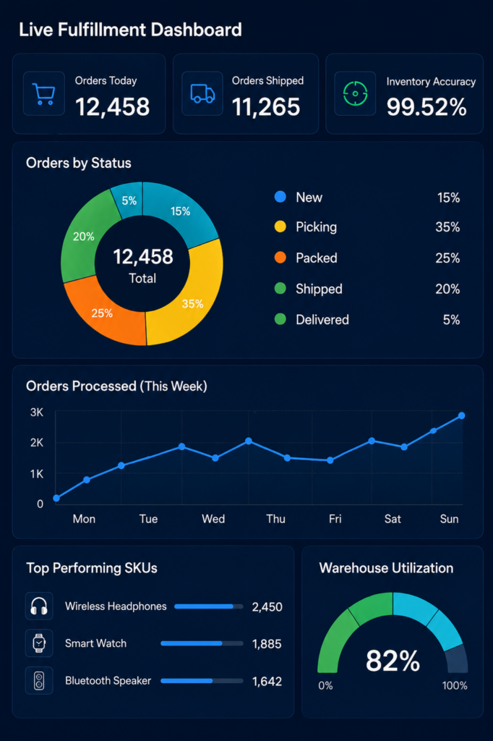Click the headphones icon for Wireless Headphones
This screenshot has height=741, width=493.
39,606
